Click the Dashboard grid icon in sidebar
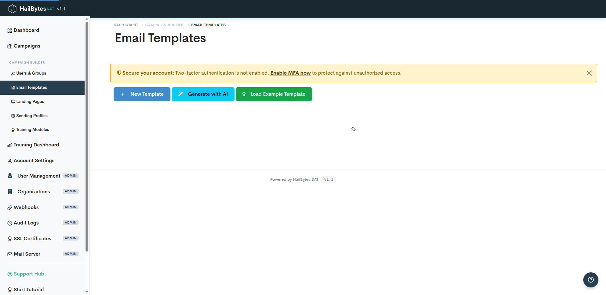Viewport: 606px width, 295px height. (x=10, y=31)
